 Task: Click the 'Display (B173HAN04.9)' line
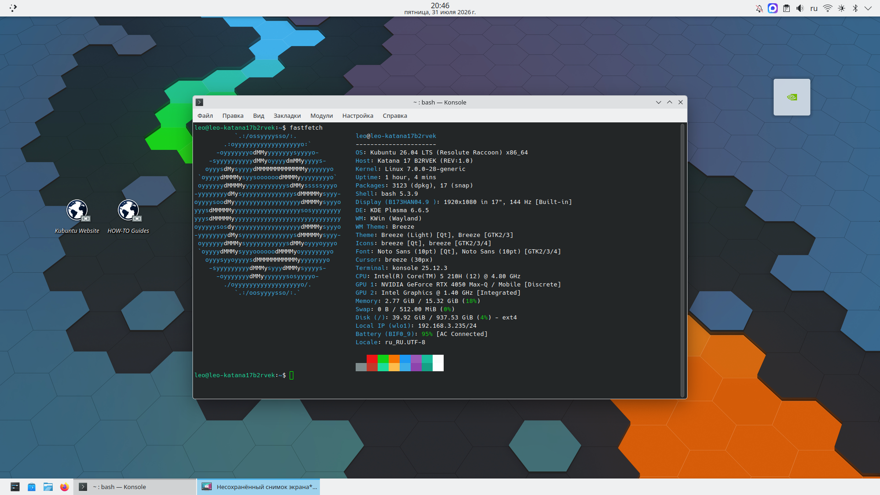464,202
